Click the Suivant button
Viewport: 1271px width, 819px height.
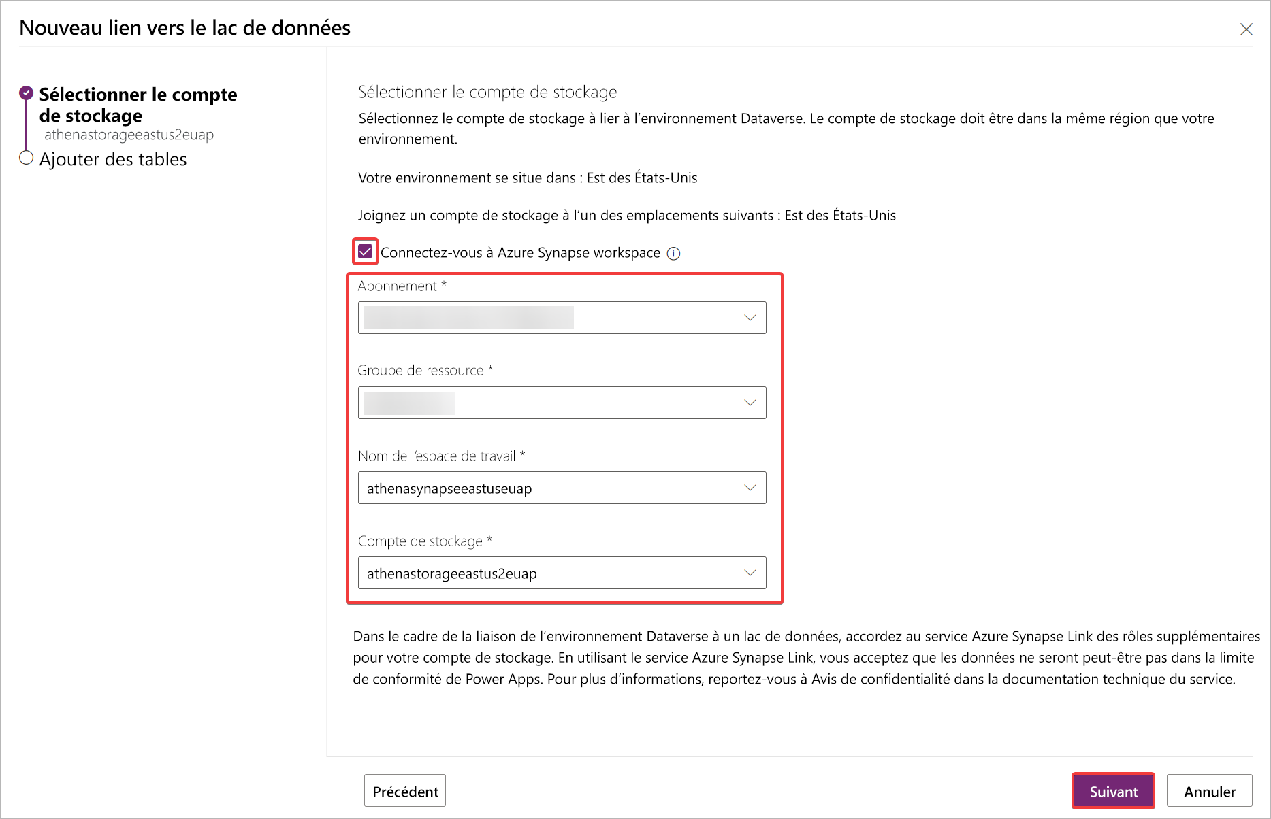pos(1112,790)
